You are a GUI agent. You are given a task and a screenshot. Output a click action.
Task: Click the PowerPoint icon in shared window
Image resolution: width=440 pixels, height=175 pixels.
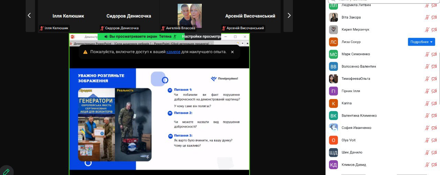point(73,36)
